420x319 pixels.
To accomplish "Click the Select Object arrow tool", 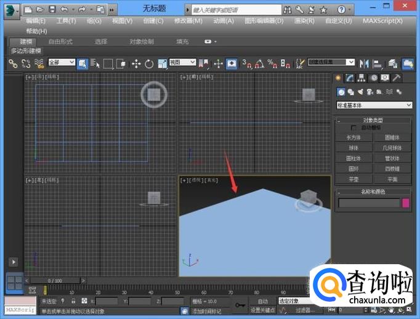I will tap(83, 63).
